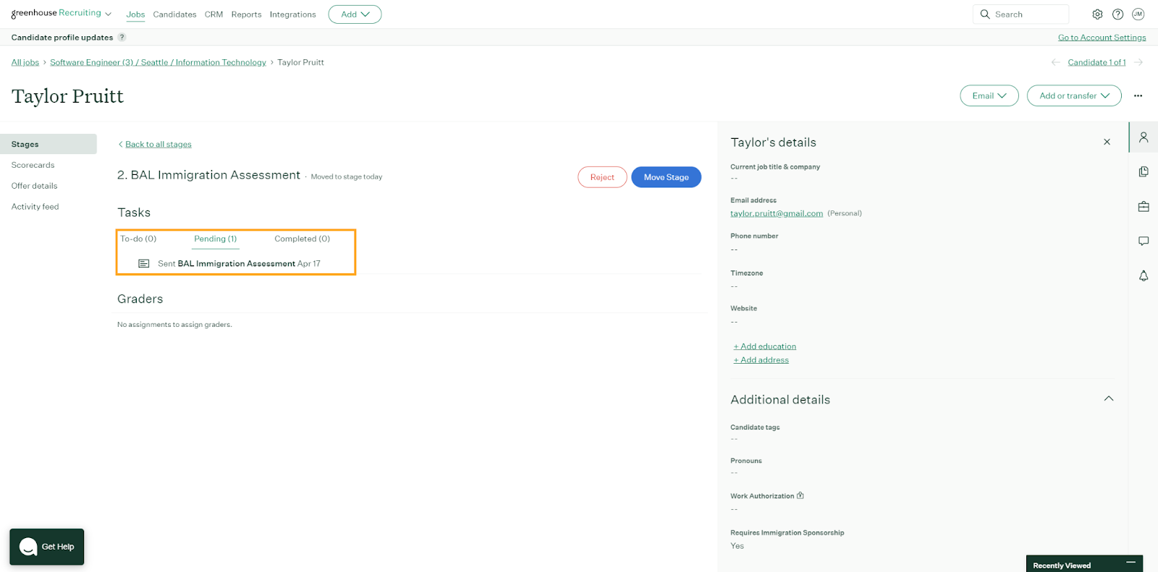Close the Taylor's details panel
This screenshot has height=572, width=1158.
point(1107,142)
